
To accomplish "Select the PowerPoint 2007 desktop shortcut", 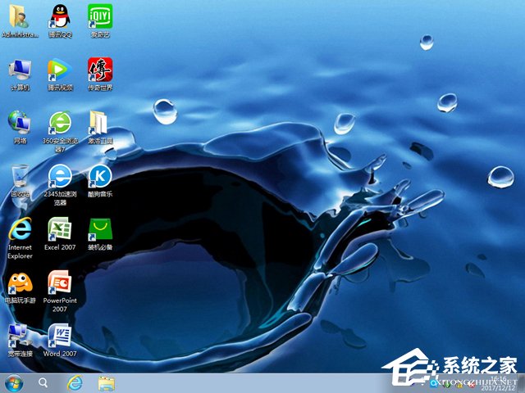I will click(59, 282).
